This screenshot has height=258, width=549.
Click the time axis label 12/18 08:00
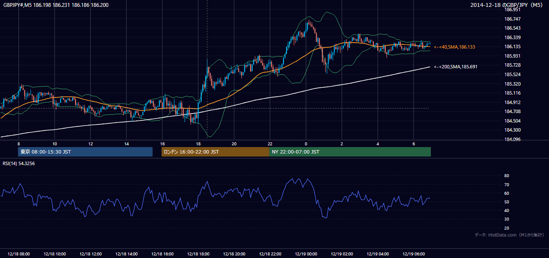18,254
